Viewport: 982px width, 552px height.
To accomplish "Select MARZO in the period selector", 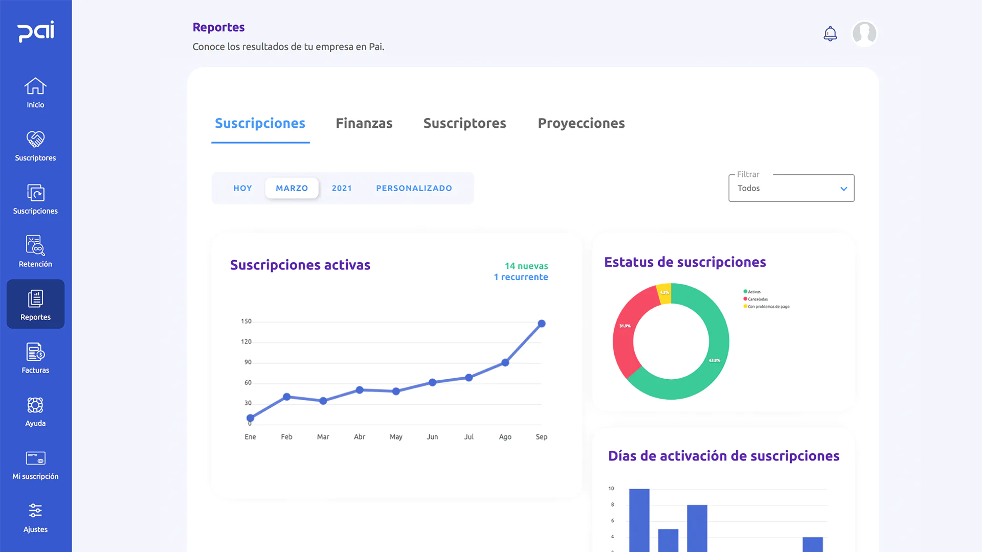I will pyautogui.click(x=292, y=188).
